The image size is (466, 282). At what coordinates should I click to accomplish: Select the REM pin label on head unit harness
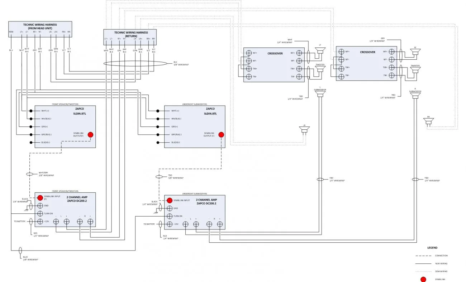click(x=11, y=32)
